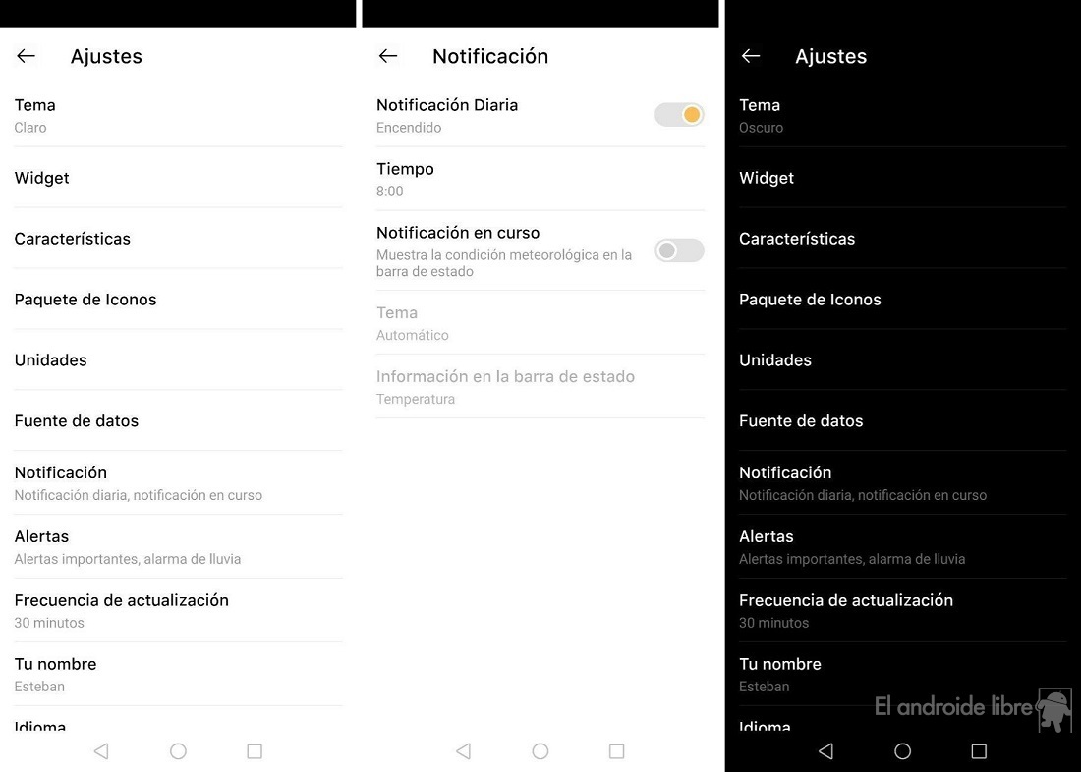Change Tiempo notification time 8:00
1081x772 pixels.
[x=540, y=179]
